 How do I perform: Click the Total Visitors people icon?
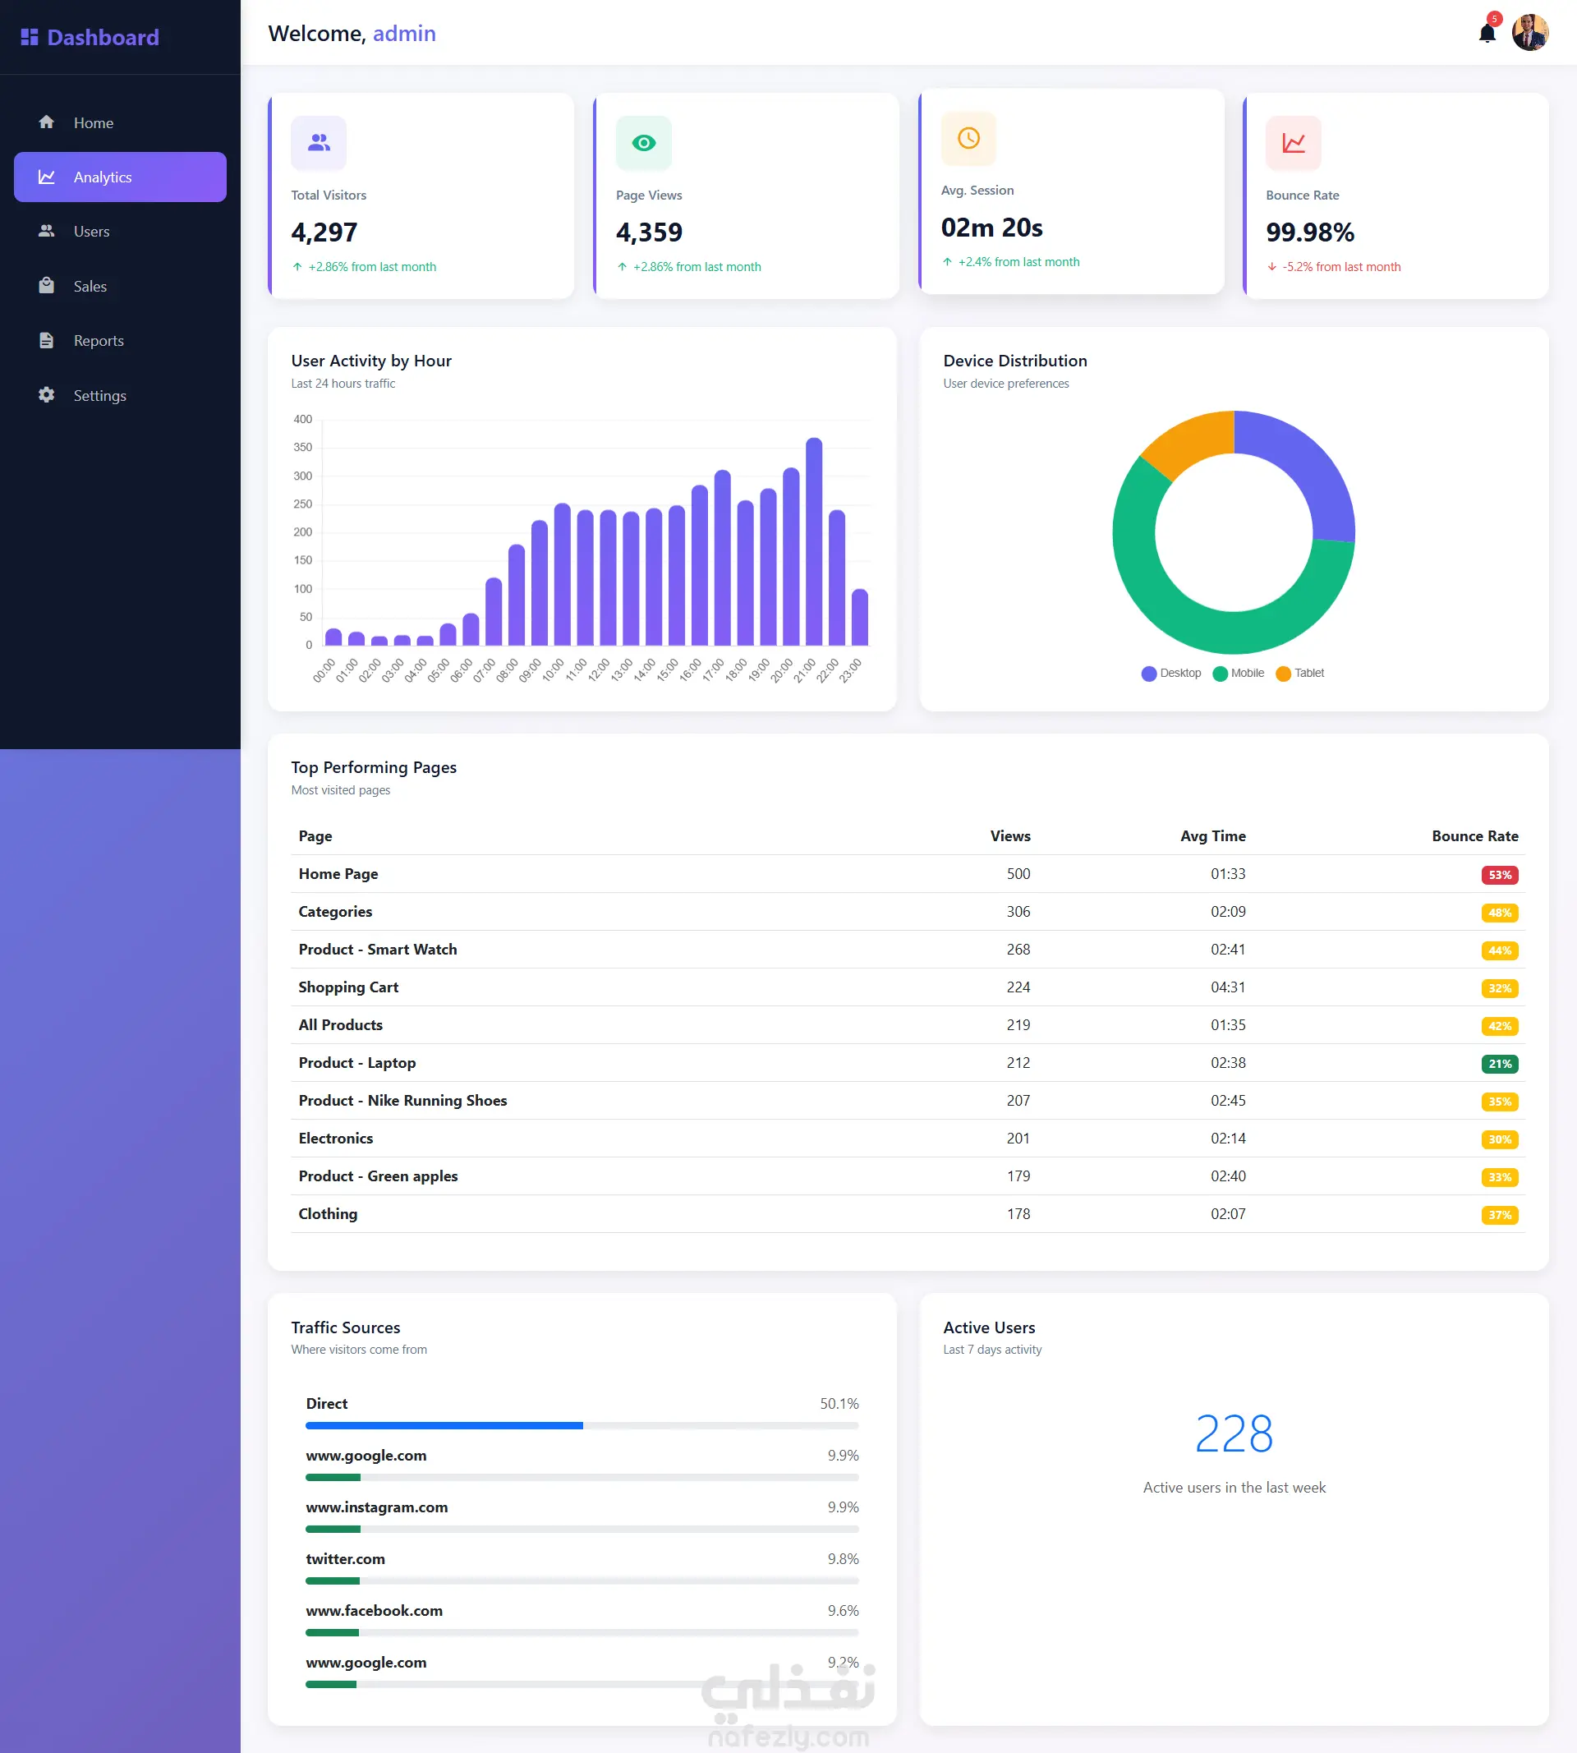[319, 143]
